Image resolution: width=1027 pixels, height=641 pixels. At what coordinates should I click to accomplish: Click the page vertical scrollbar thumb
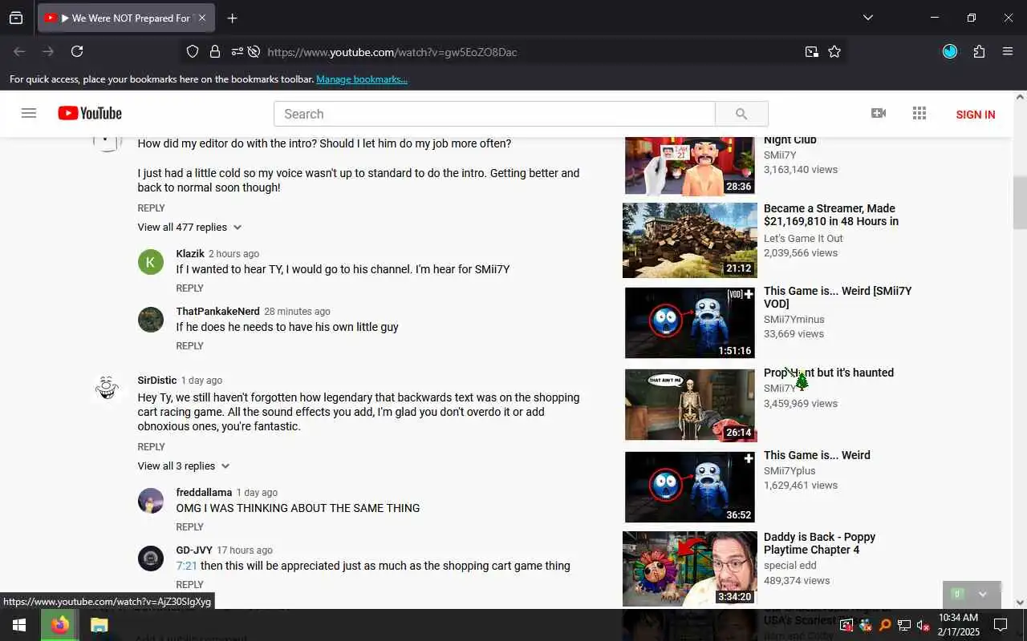pos(1020,202)
